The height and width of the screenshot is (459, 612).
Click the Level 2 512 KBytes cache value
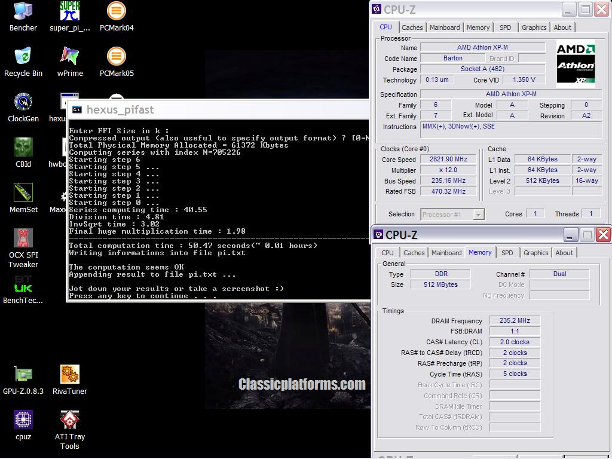coord(542,180)
